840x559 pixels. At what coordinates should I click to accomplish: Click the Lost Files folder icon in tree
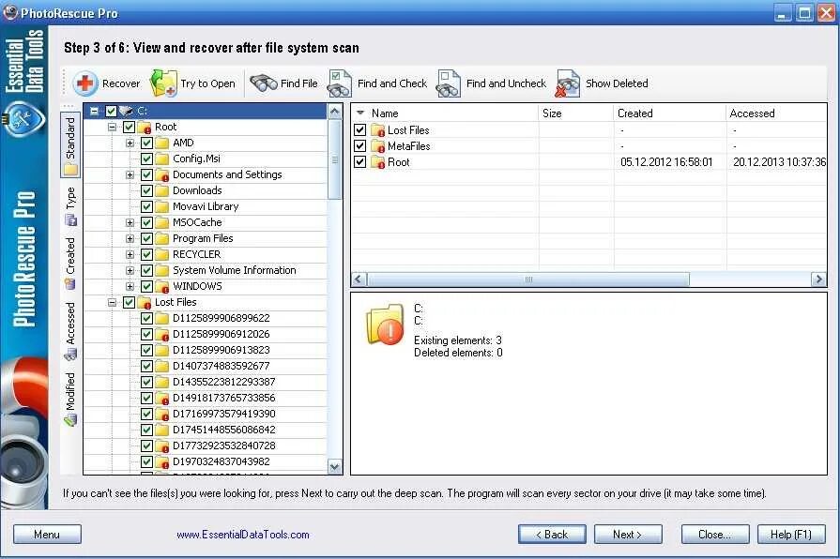pos(145,303)
